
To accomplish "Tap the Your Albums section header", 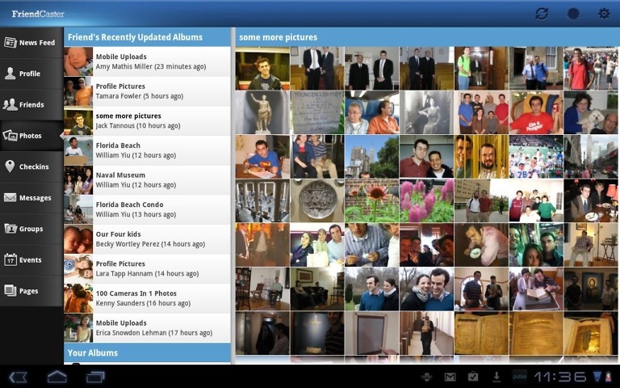I will point(148,352).
